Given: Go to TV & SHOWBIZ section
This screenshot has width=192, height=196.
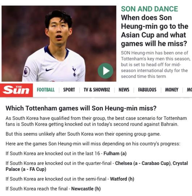Looking at the screenshot, I should click(x=97, y=90).
